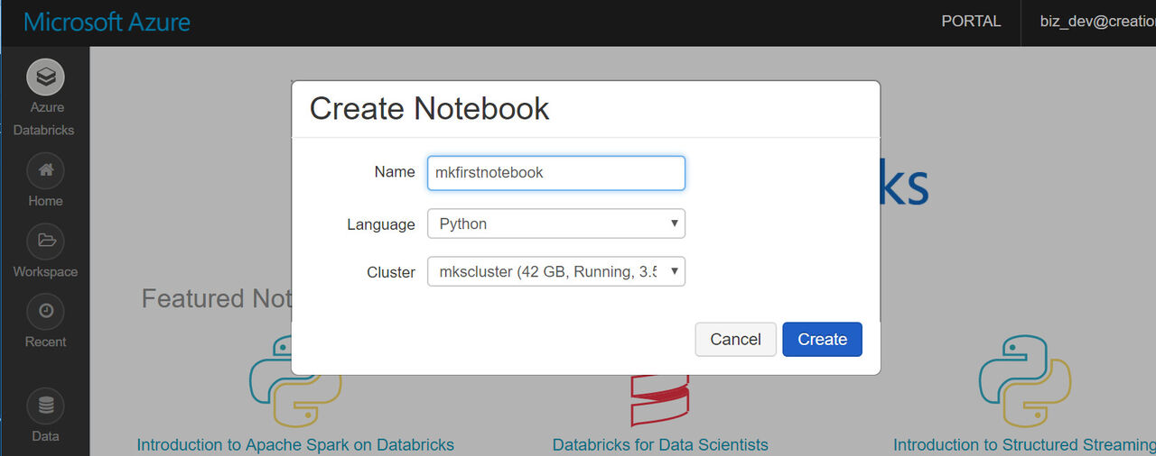Click the Create Notebook dialog title
The height and width of the screenshot is (456, 1156).
pos(429,109)
